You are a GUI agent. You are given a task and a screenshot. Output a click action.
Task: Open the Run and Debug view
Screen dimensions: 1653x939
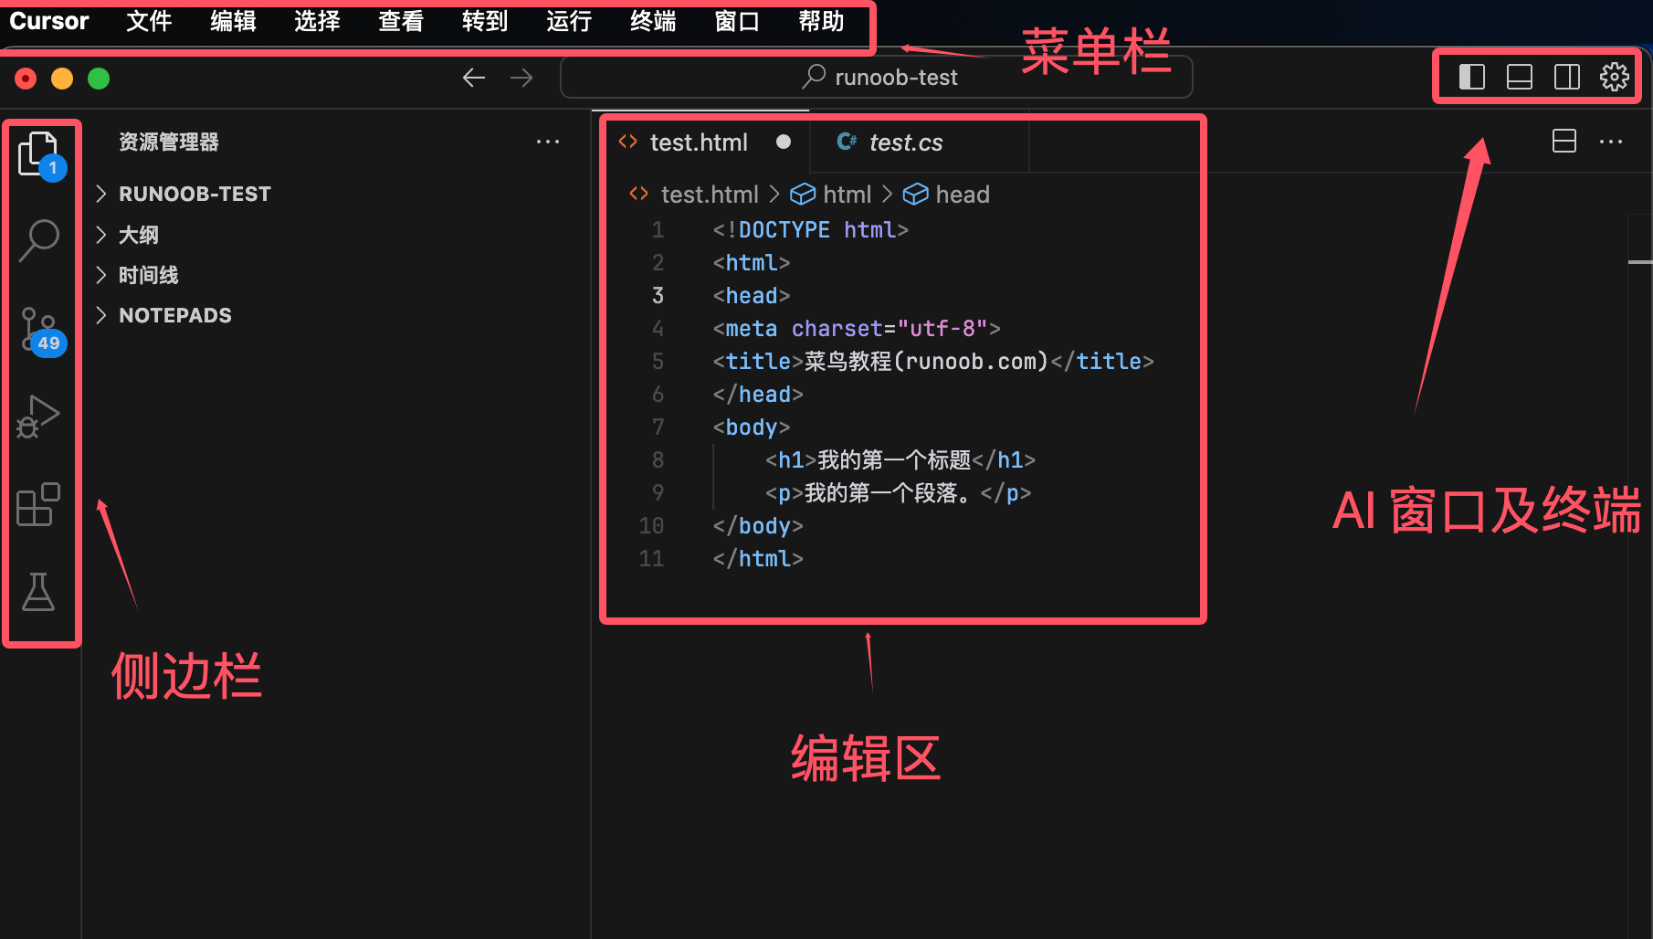40,416
